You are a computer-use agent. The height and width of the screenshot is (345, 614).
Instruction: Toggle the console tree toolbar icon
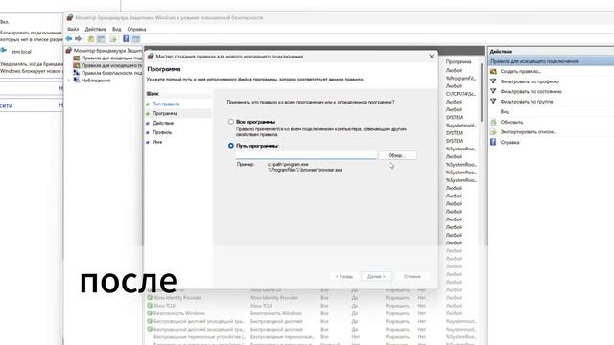101,38
